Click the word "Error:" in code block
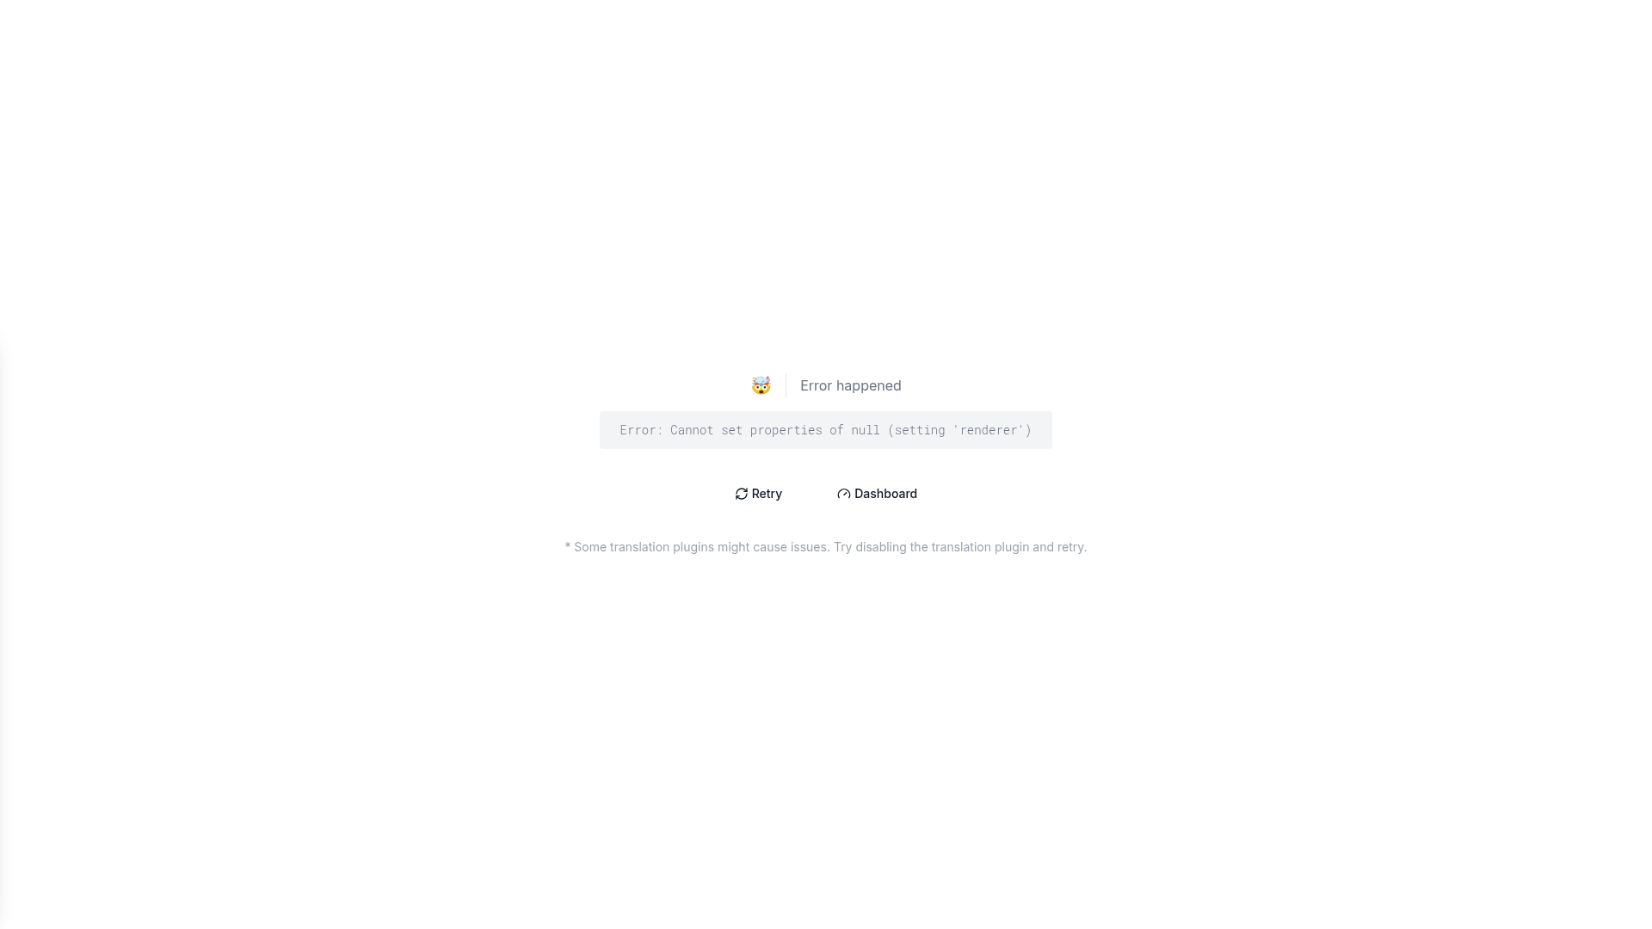 point(641,430)
